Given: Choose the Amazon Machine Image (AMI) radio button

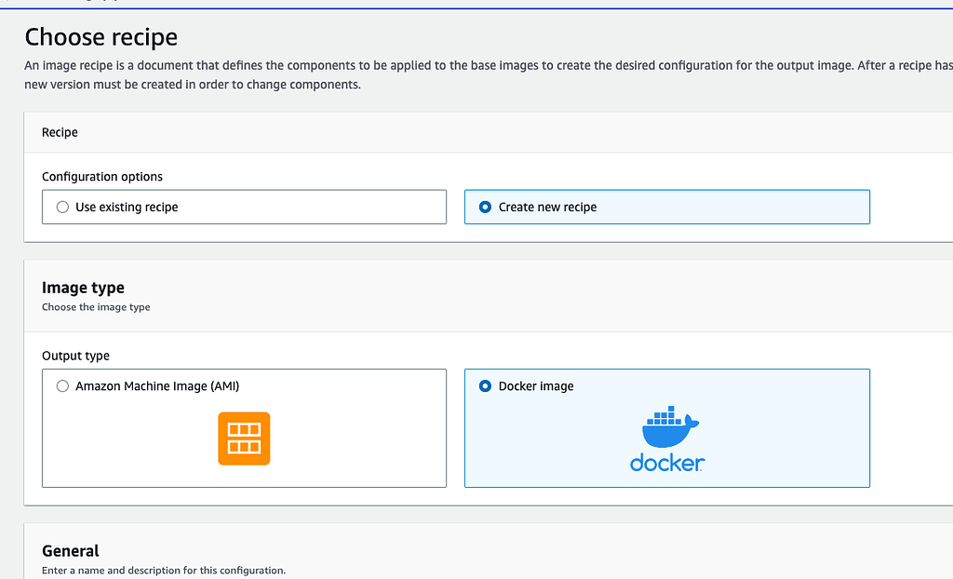Looking at the screenshot, I should [x=62, y=386].
